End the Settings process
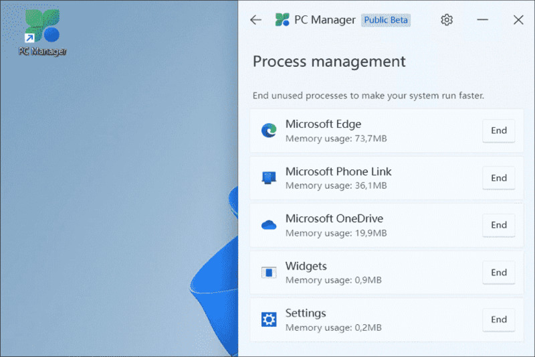This screenshot has width=535, height=357. (498, 319)
